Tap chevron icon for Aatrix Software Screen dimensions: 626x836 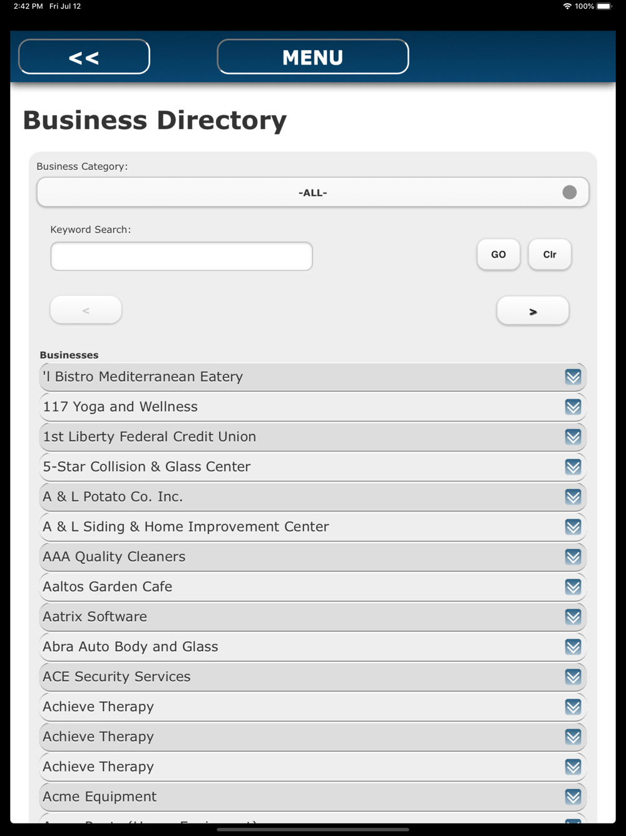point(573,617)
